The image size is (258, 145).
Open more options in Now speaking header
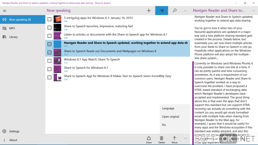[x=185, y=11]
